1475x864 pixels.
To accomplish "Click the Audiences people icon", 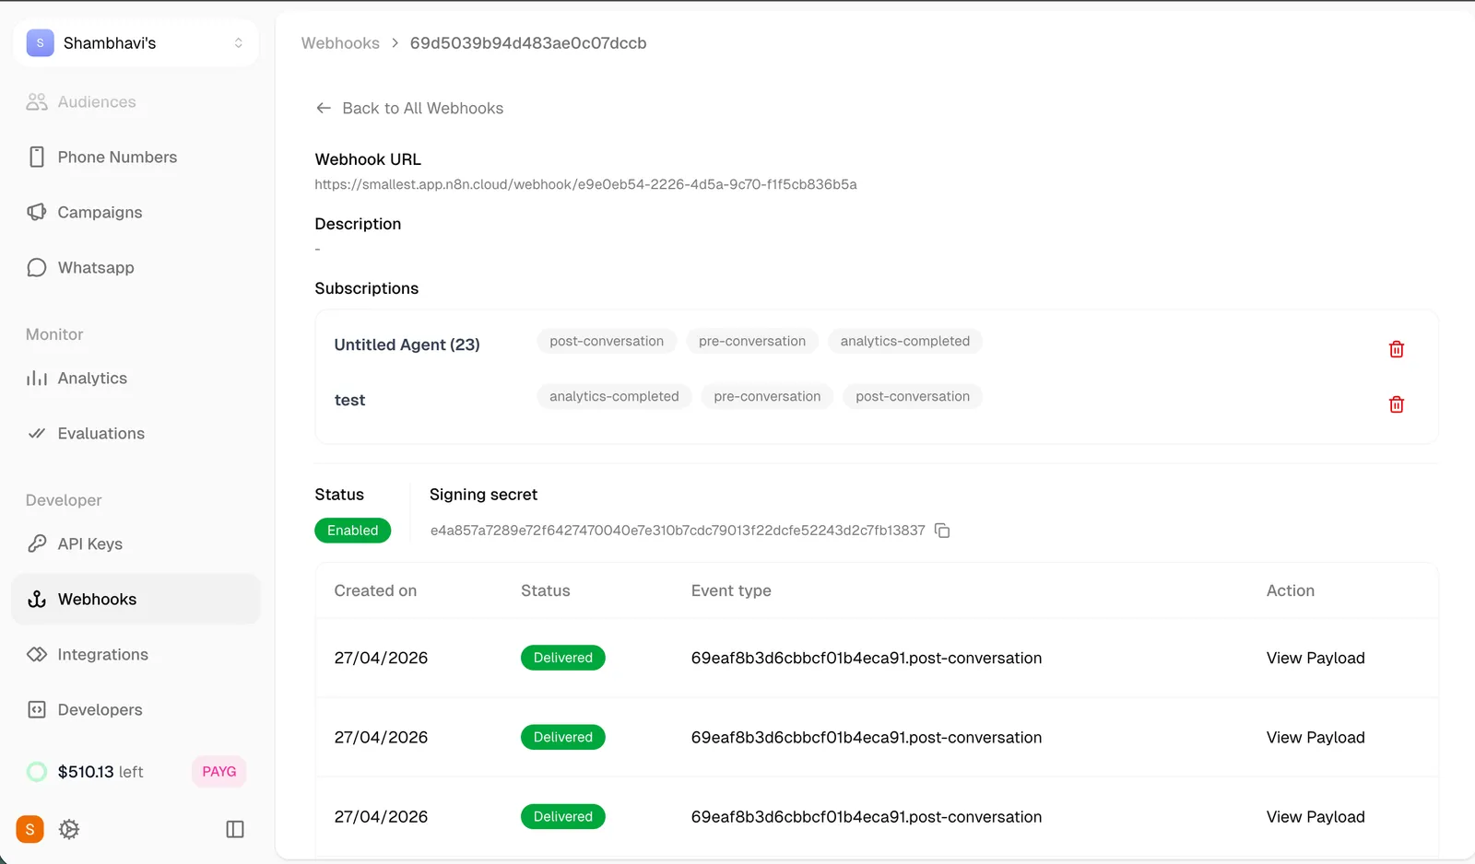I will click(x=37, y=102).
